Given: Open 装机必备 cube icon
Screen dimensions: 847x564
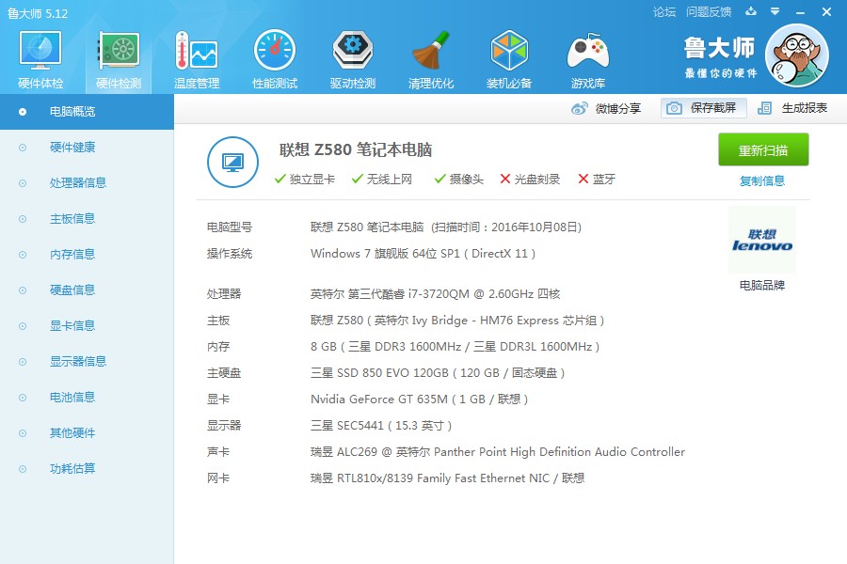Looking at the screenshot, I should [509, 50].
